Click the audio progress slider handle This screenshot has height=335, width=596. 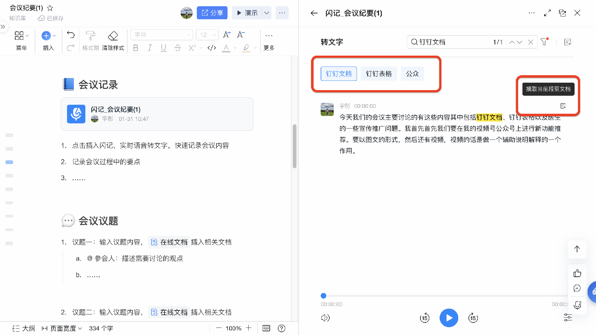click(323, 296)
